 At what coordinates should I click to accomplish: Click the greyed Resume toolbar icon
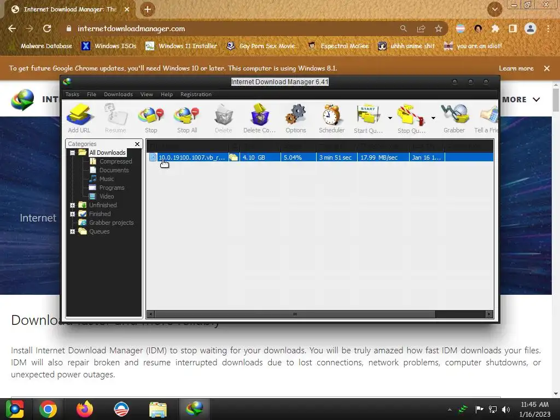[115, 118]
